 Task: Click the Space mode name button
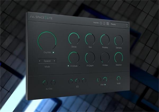47,61
